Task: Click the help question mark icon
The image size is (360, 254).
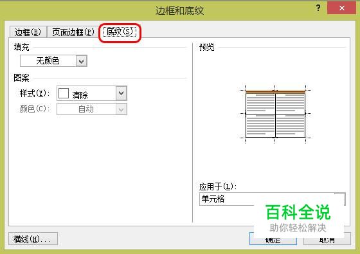Action: click(318, 8)
